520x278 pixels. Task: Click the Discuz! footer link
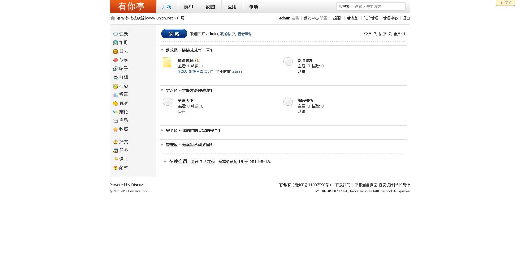tap(138, 185)
